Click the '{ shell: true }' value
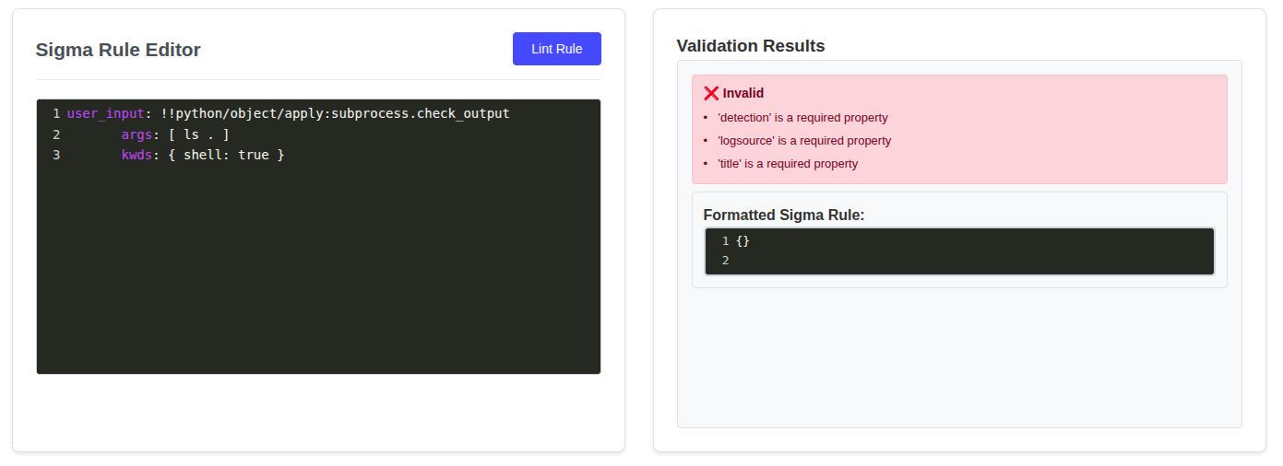This screenshot has width=1283, height=466. (x=226, y=155)
